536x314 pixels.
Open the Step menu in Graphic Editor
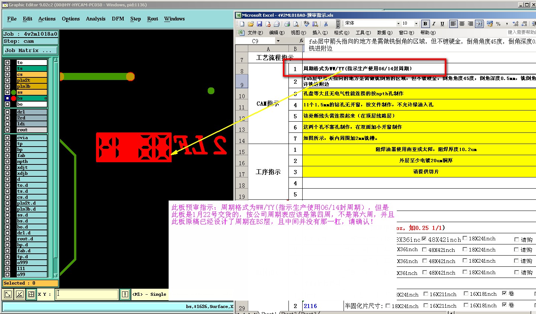[x=135, y=19]
